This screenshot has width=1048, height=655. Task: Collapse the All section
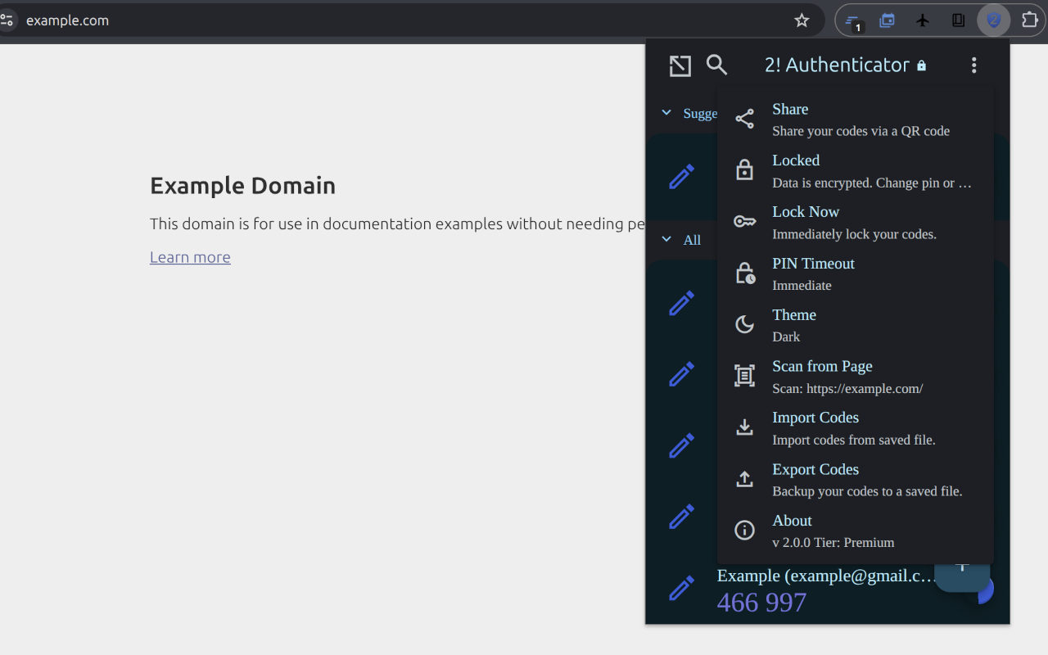click(666, 239)
